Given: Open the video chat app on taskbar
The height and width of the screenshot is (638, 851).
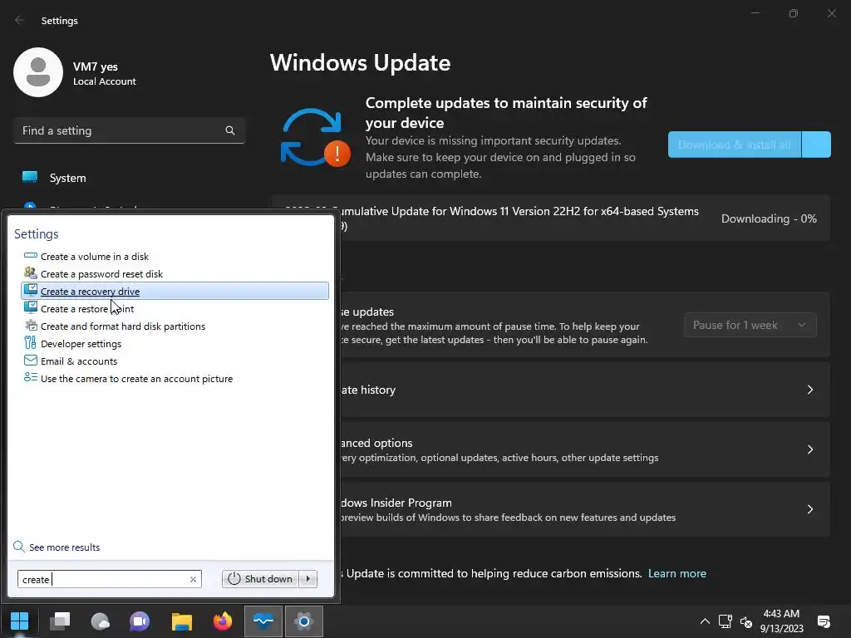Looking at the screenshot, I should pyautogui.click(x=140, y=621).
